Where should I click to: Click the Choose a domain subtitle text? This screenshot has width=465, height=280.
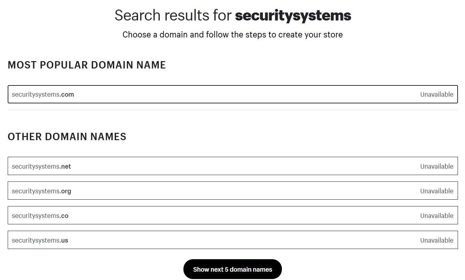[x=232, y=34]
